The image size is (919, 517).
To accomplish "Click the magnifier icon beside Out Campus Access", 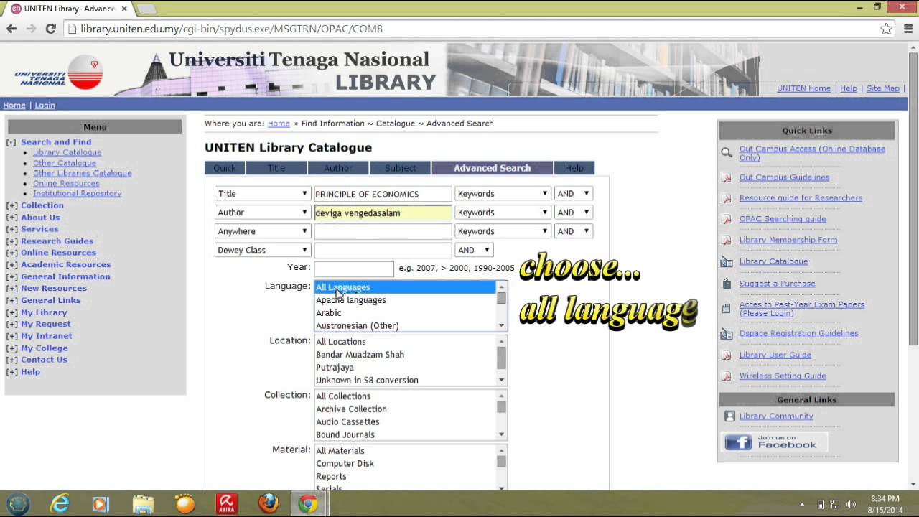I will click(727, 153).
